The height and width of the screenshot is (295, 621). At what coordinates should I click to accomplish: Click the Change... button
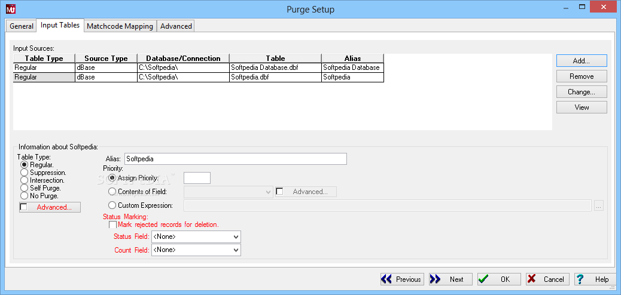click(x=582, y=92)
